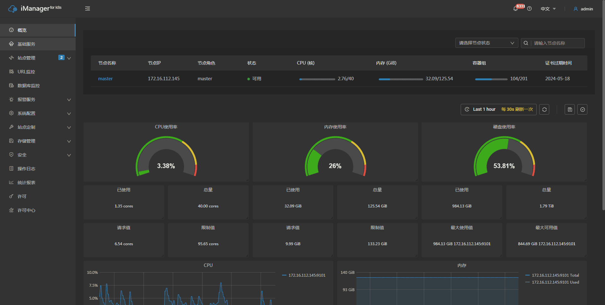Click the checkmark circle icon button
Image resolution: width=605 pixels, height=305 pixels.
click(582, 110)
